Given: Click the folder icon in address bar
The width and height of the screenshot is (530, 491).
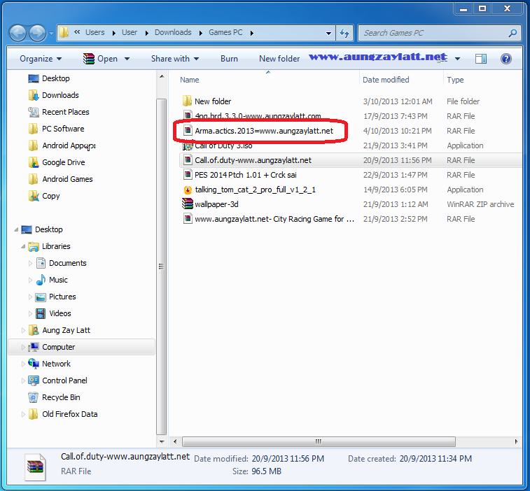Looking at the screenshot, I should tap(64, 32).
